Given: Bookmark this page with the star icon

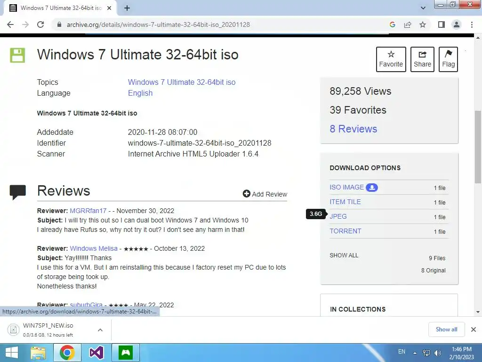Looking at the screenshot, I should [423, 25].
